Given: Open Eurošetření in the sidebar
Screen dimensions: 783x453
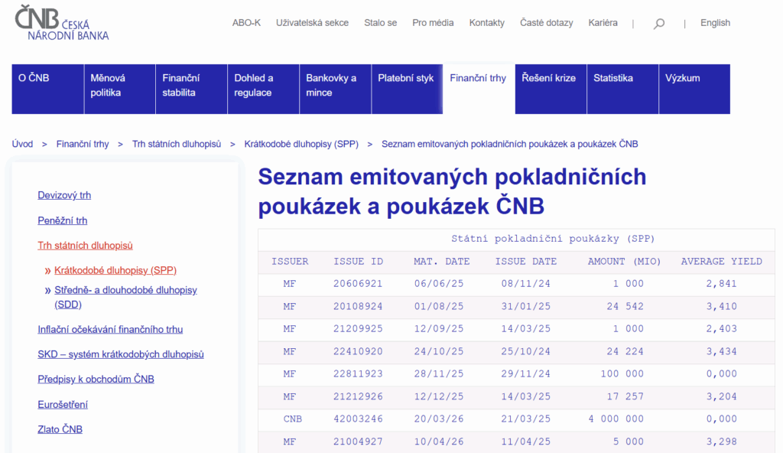Looking at the screenshot, I should (63, 405).
